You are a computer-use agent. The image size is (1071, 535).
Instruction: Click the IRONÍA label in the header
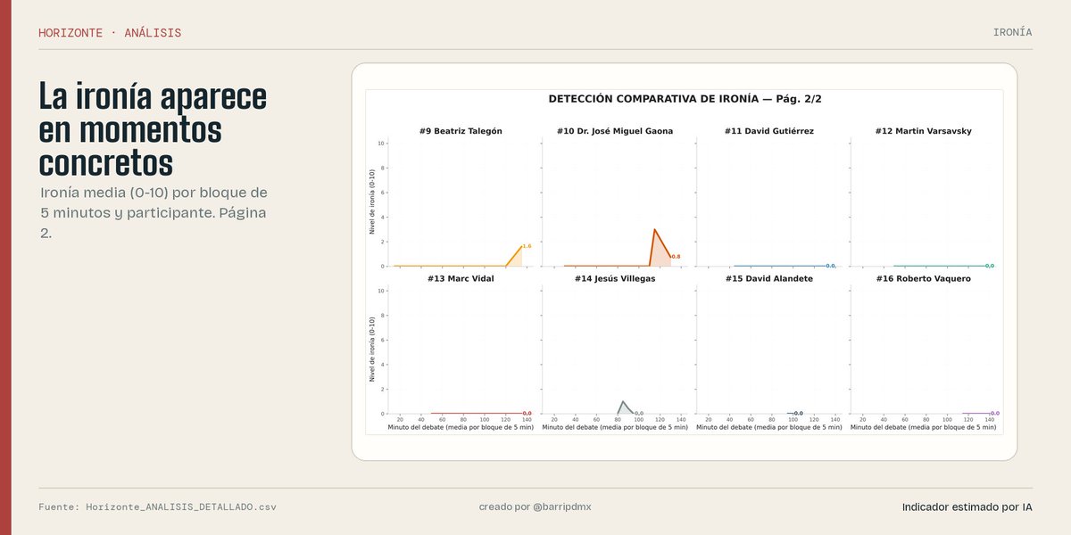tap(1012, 32)
